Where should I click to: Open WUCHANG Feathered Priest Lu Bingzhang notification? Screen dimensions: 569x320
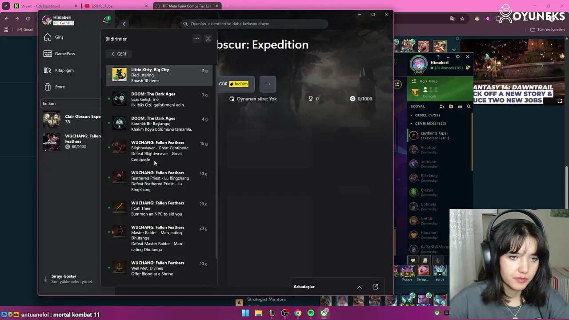[x=159, y=181]
